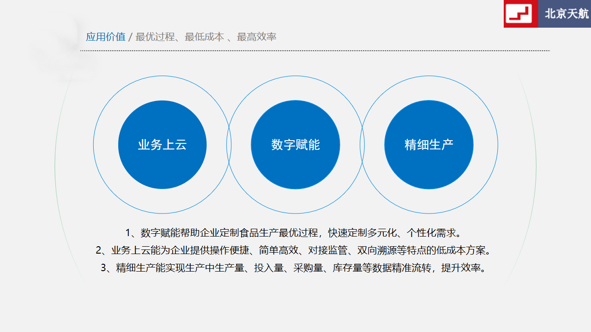Click the dotted divider line under the title
The image size is (591, 332).
pos(315,51)
